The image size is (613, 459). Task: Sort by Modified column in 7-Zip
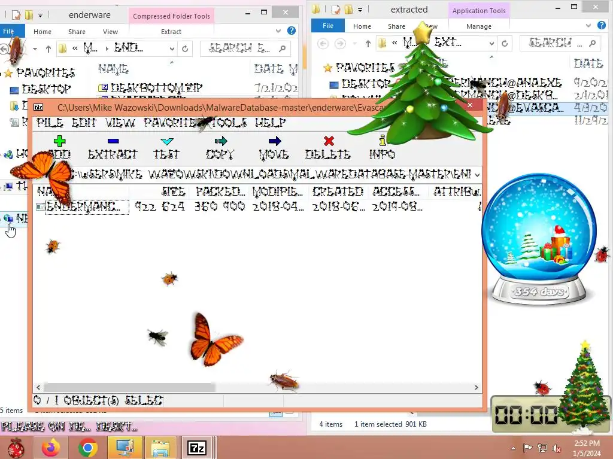tap(278, 191)
